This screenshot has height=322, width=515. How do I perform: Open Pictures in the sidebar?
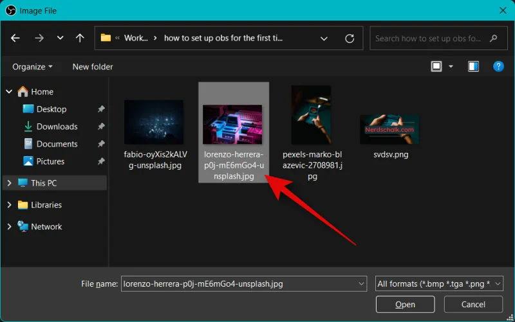[x=50, y=161]
